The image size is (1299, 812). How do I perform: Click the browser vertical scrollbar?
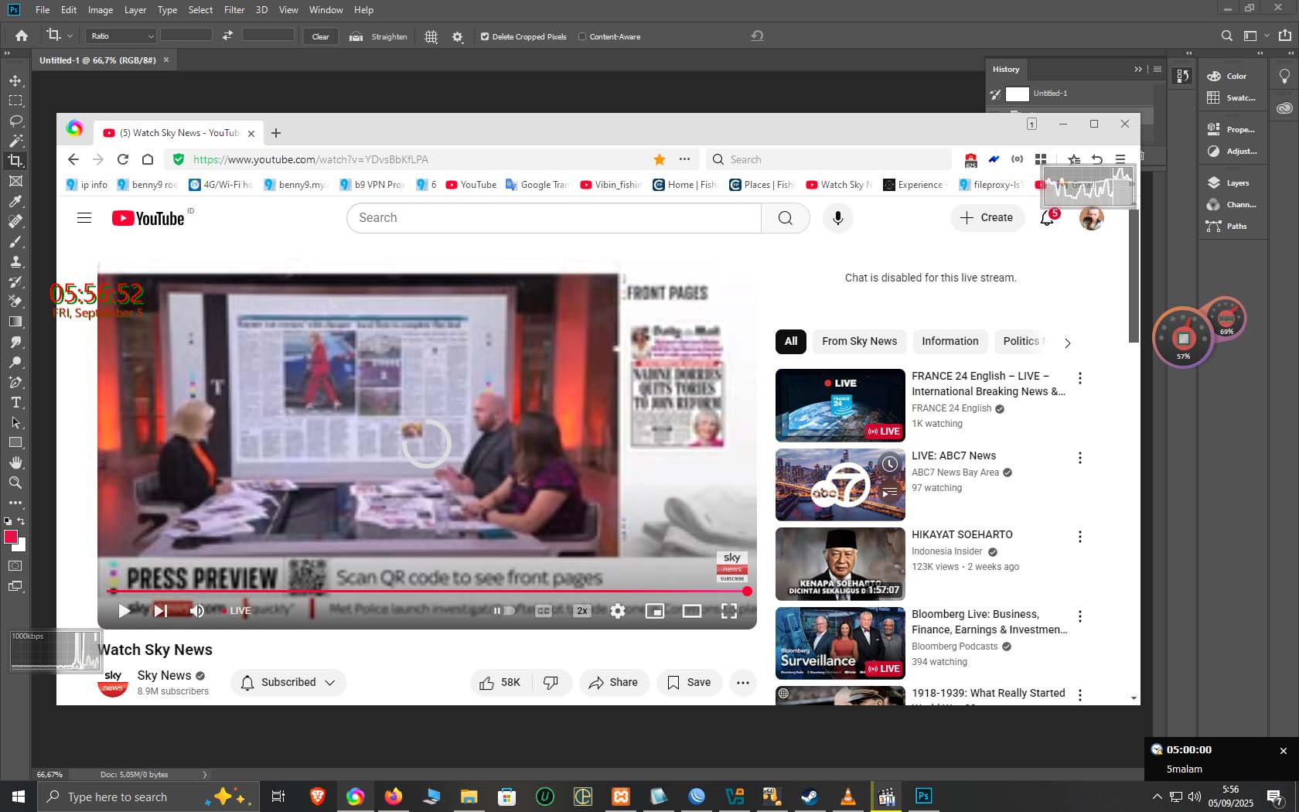(1134, 276)
